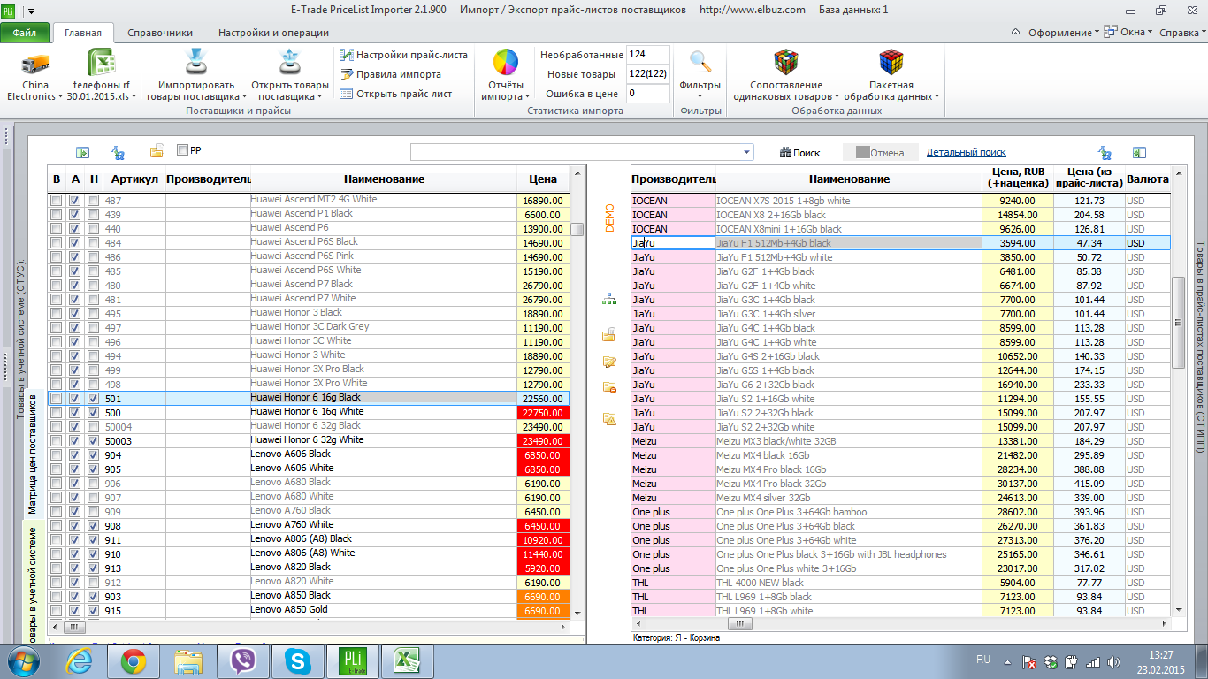The height and width of the screenshot is (679, 1208).
Task: Open Viber from the taskbar
Action: coord(243,661)
